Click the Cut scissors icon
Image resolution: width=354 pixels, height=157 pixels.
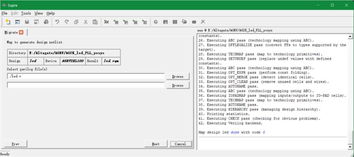(86, 22)
